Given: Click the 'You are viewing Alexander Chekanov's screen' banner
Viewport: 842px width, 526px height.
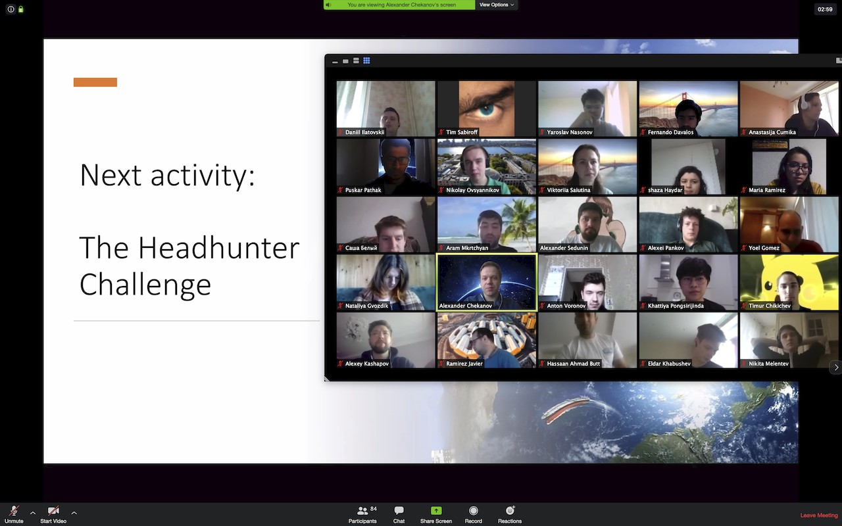Looking at the screenshot, I should click(x=399, y=5).
